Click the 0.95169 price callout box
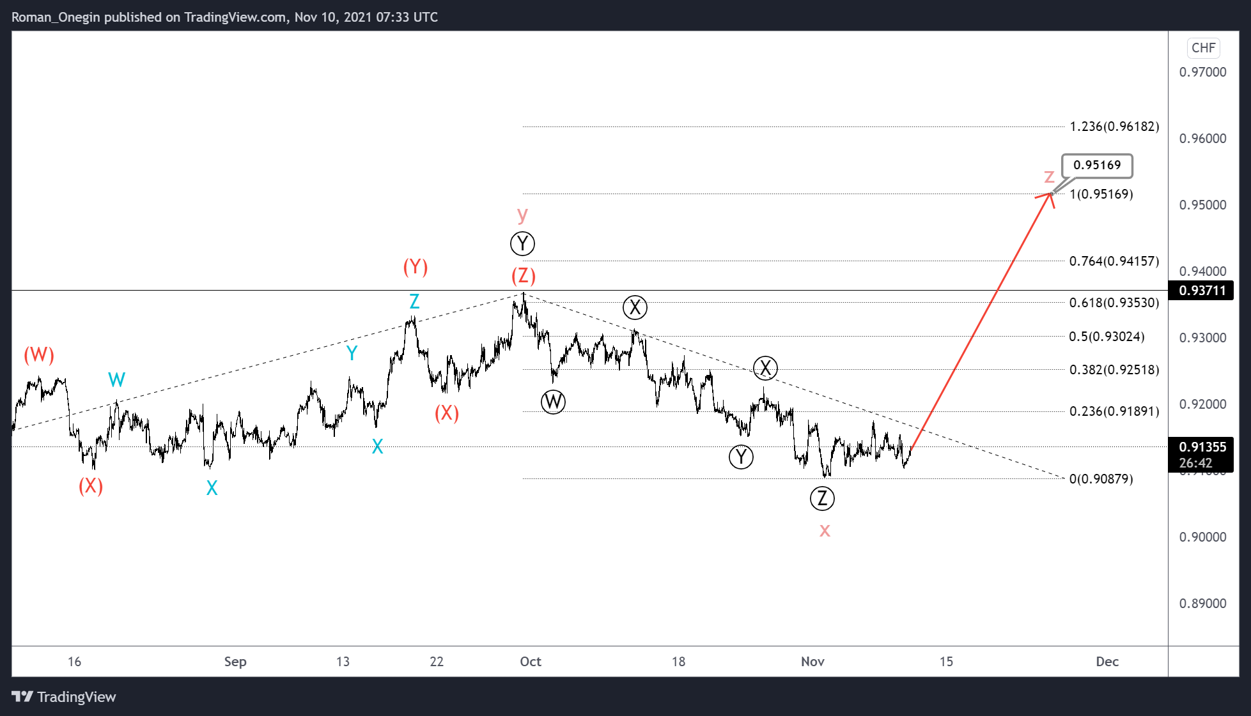The height and width of the screenshot is (716, 1251). (1096, 165)
